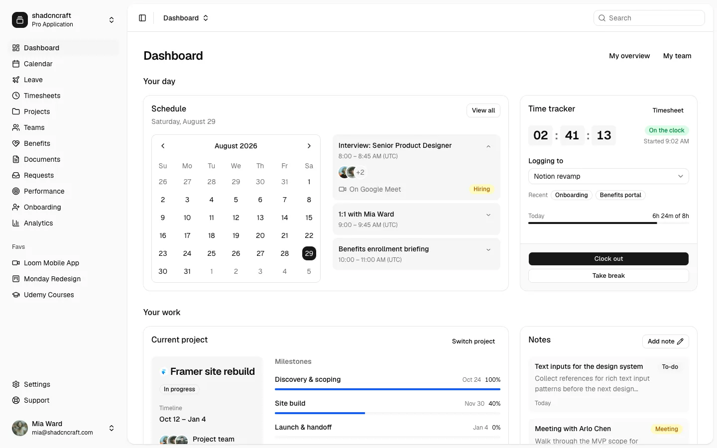Select August 15 in the calendar
The width and height of the screenshot is (717, 448).
pos(309,218)
